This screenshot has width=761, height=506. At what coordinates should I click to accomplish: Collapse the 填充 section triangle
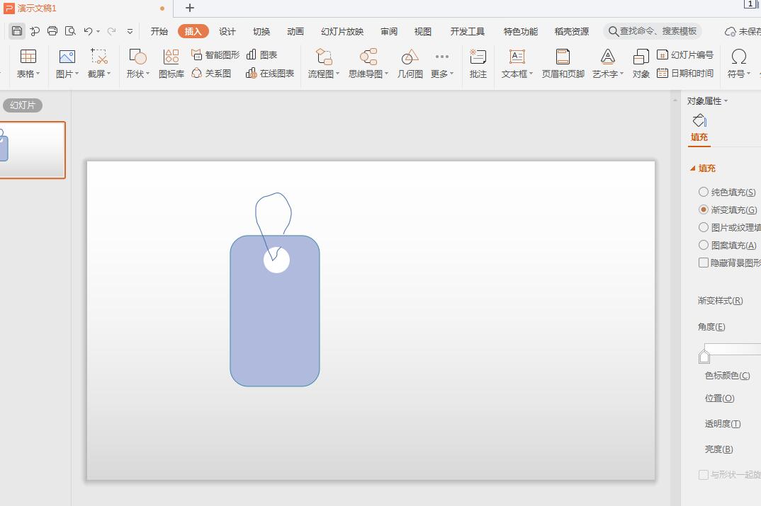coord(692,168)
